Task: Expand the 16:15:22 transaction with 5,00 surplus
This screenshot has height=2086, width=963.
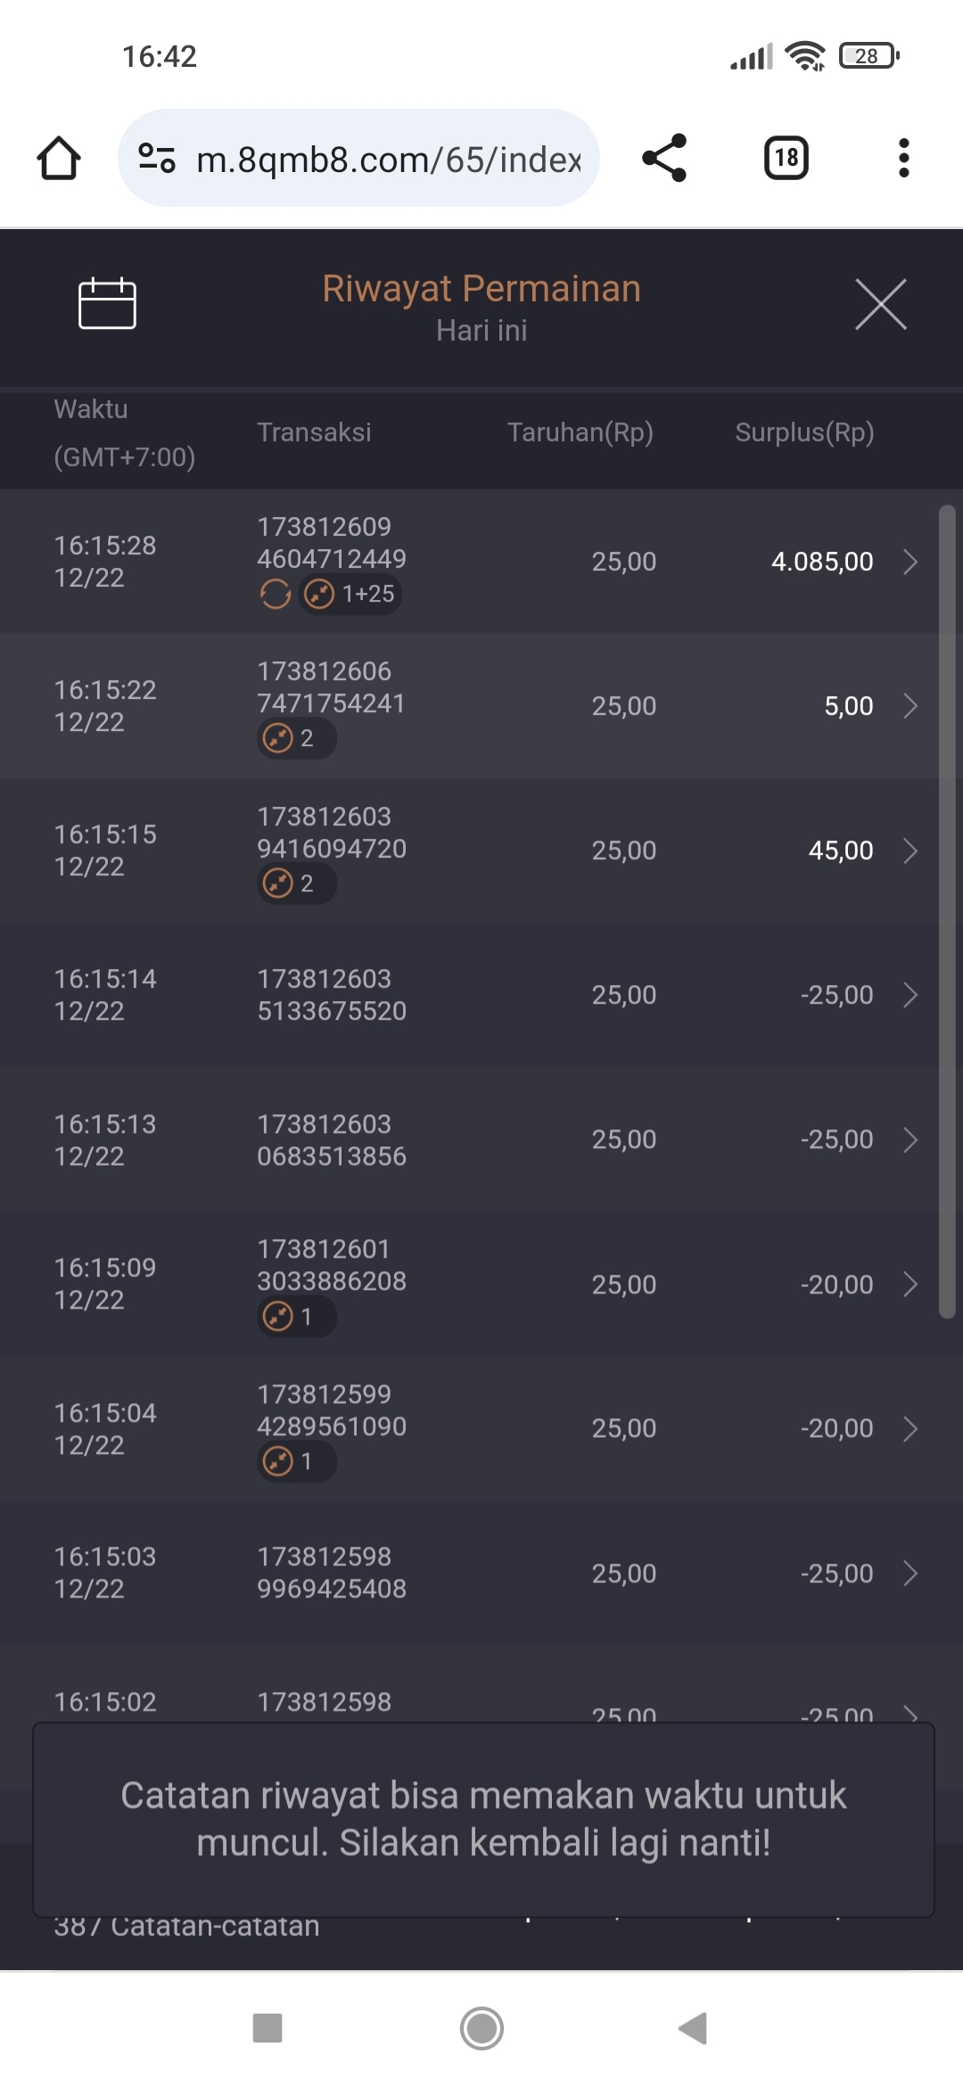Action: pos(909,706)
